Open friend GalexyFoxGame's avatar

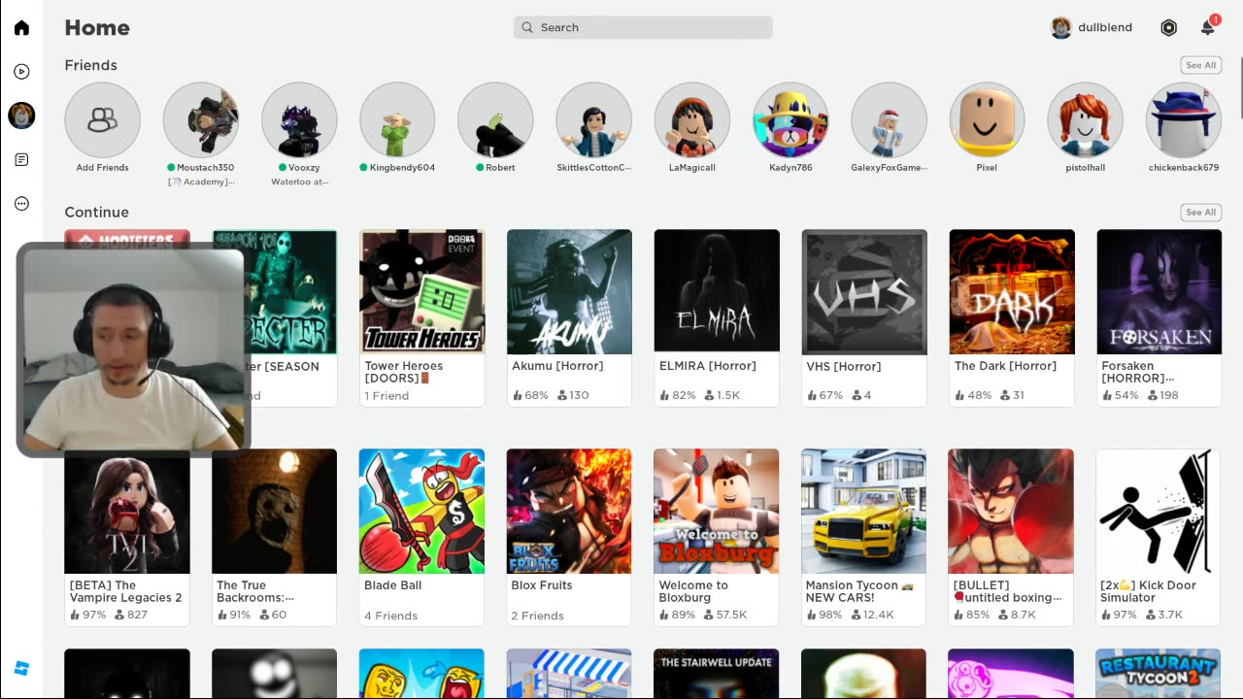pos(889,119)
